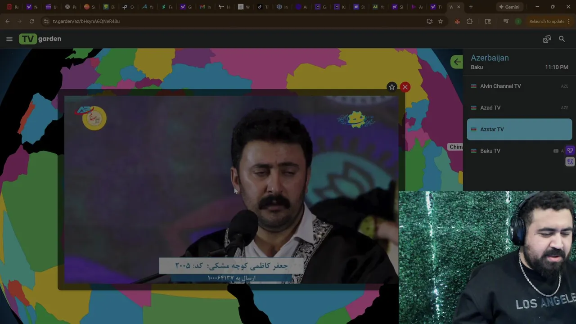Open the hamburger menu in TV Garden

click(x=9, y=39)
